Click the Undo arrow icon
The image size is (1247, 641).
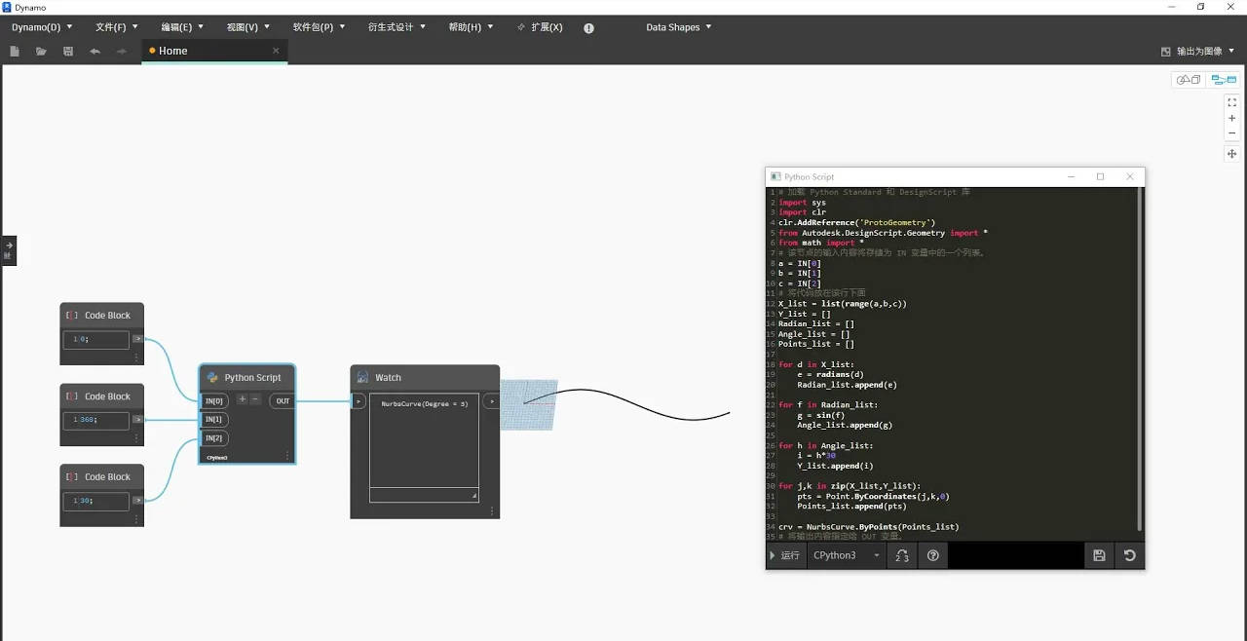(x=94, y=51)
